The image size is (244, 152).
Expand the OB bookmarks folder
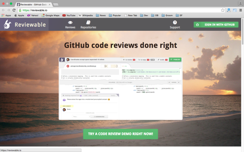tap(155, 15)
